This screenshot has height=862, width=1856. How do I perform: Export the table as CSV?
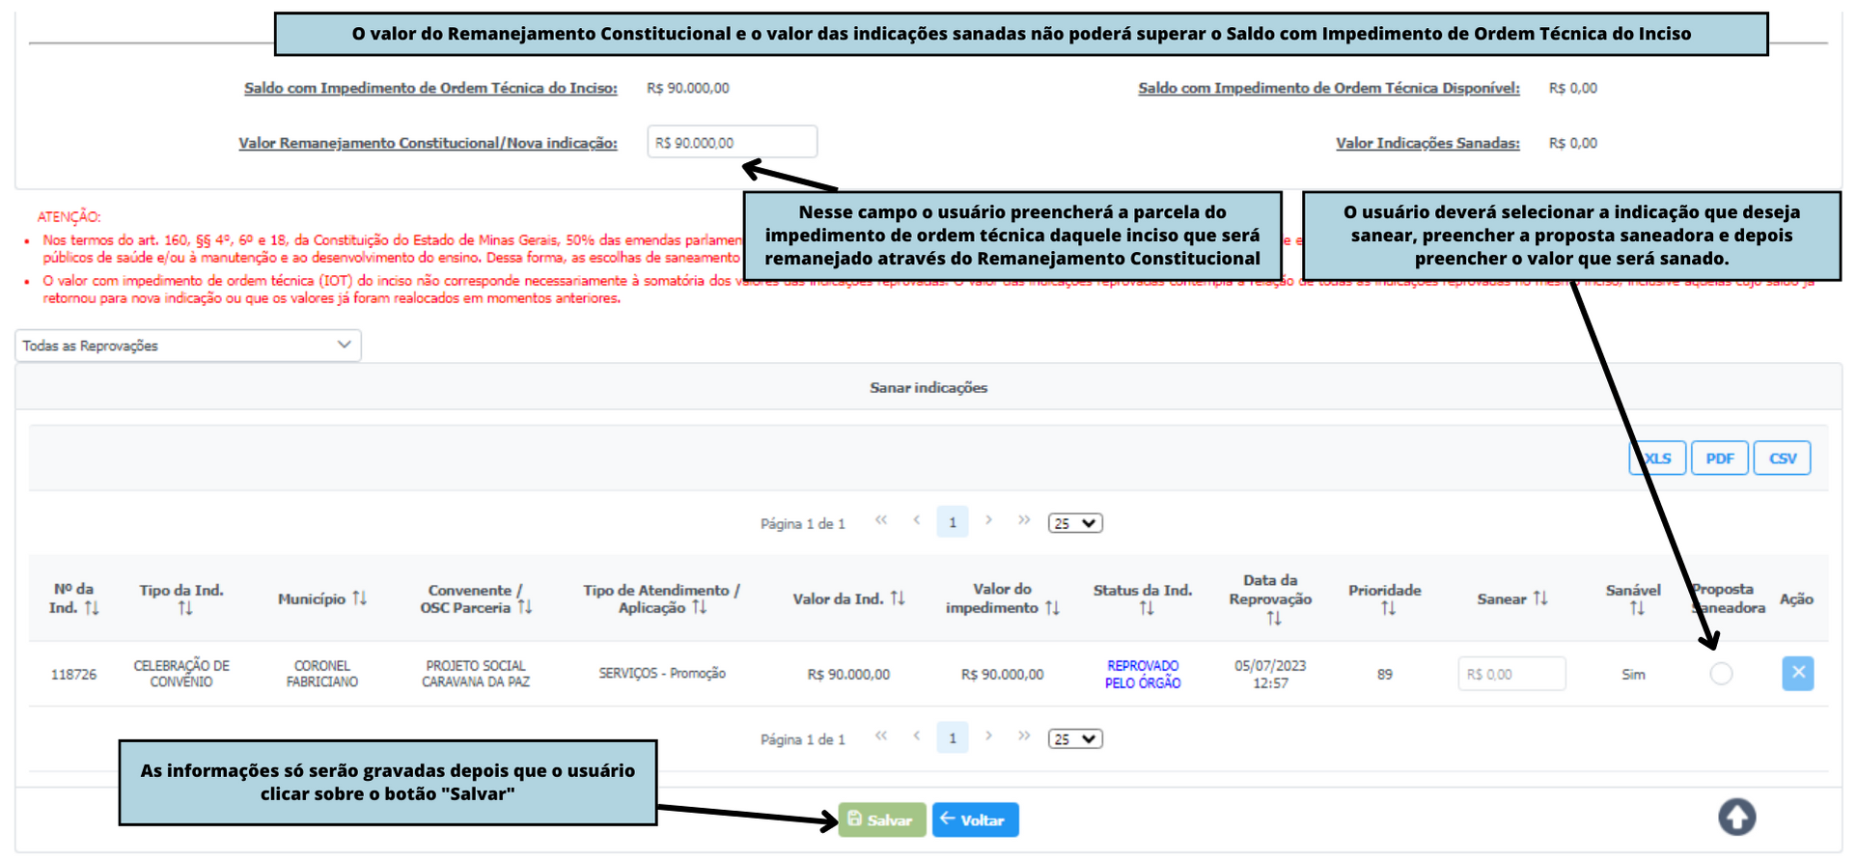coord(1782,459)
